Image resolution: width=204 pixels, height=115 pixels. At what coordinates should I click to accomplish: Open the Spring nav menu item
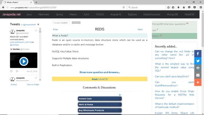[59, 14]
